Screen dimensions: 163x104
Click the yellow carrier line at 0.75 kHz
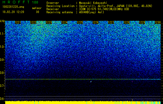coord(83,79)
